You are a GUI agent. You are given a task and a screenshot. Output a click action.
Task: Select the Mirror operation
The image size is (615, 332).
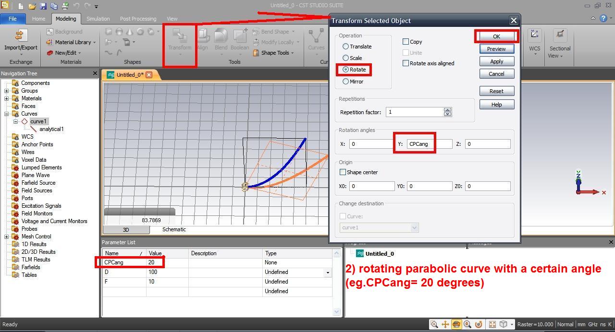345,82
